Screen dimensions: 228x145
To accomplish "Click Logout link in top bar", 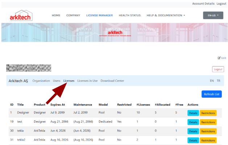I will (x=221, y=4).
